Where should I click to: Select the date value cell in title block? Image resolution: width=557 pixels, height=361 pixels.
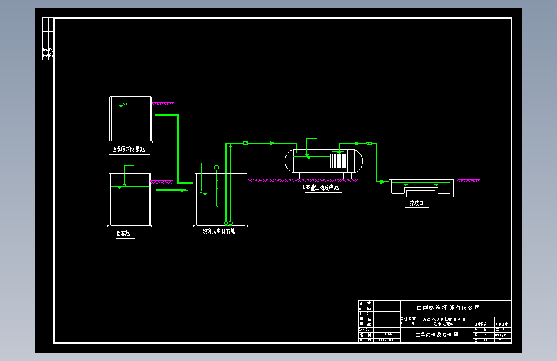(x=387, y=340)
